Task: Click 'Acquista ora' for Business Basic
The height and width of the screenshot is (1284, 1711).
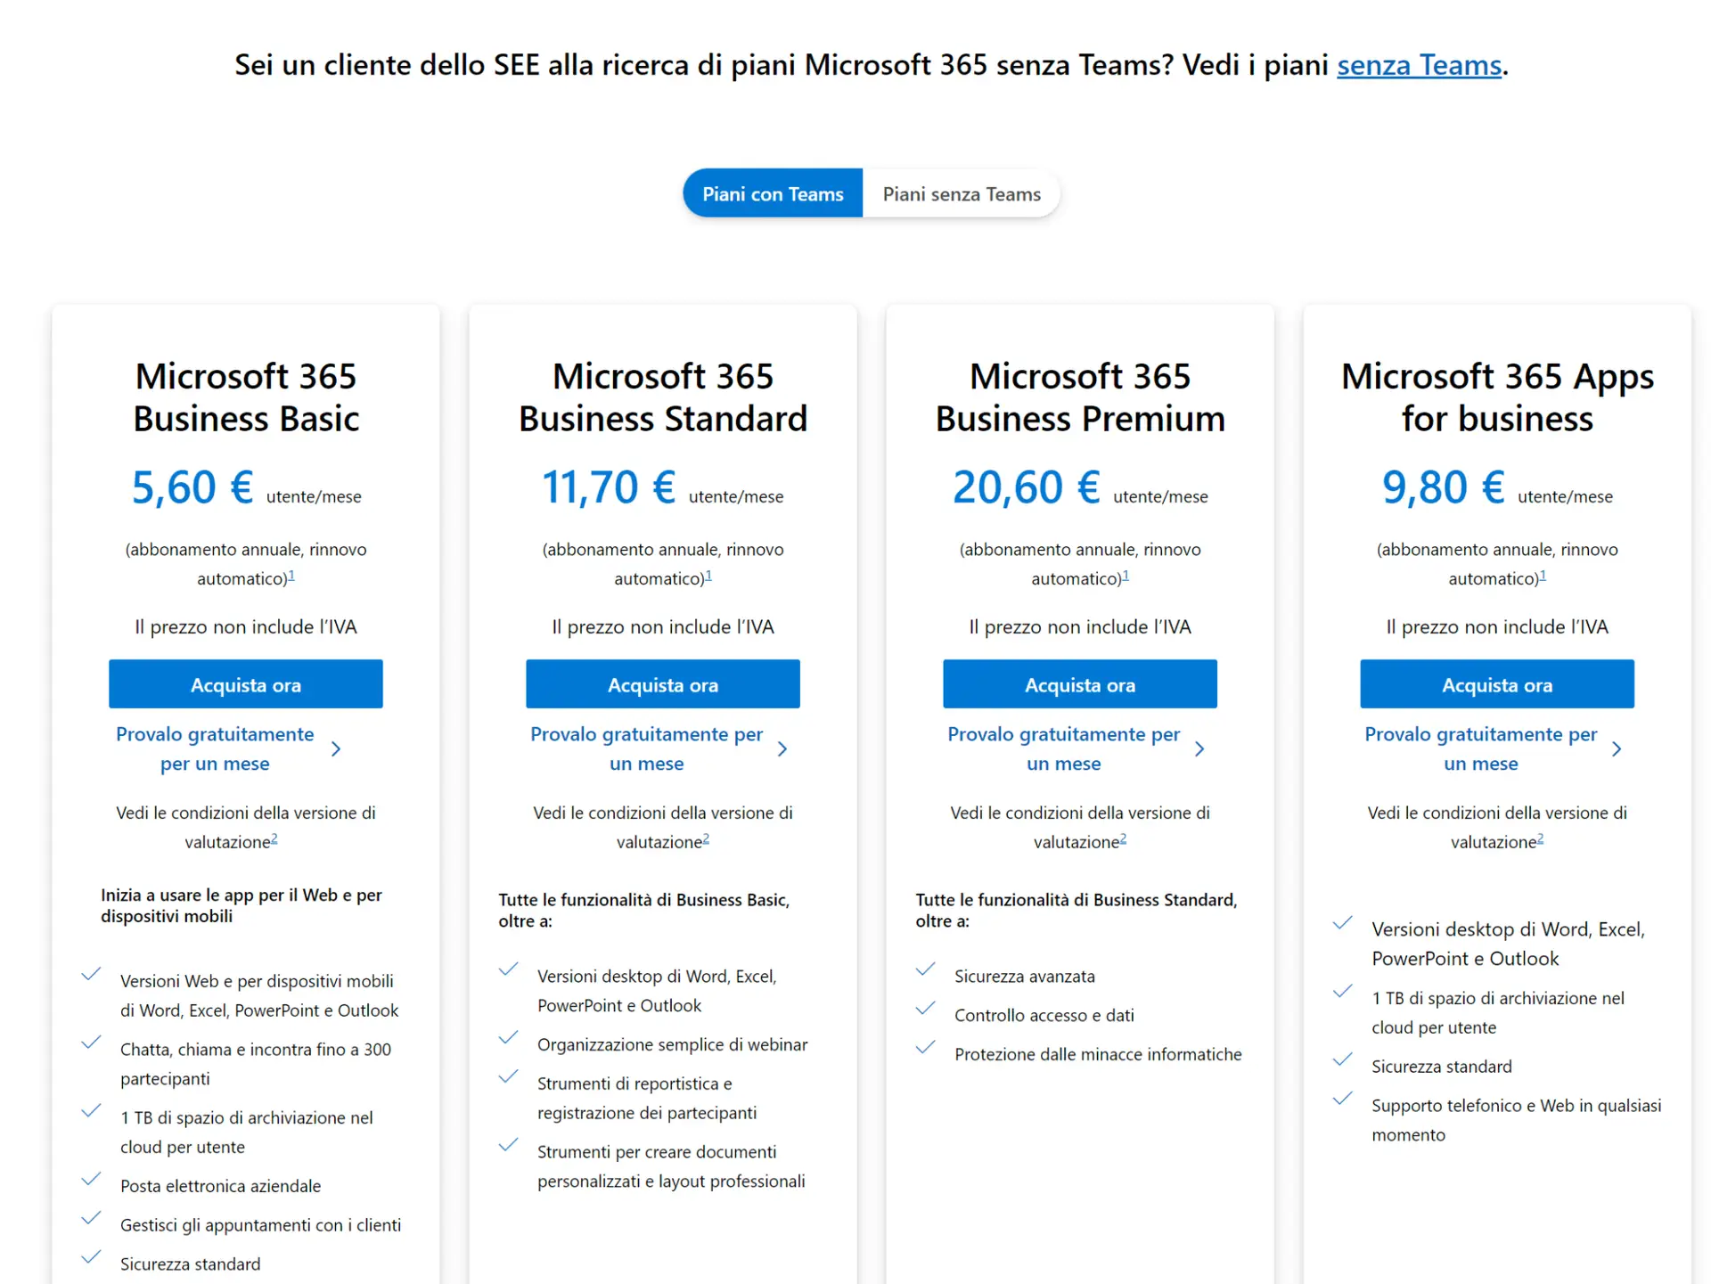Action: tap(246, 684)
